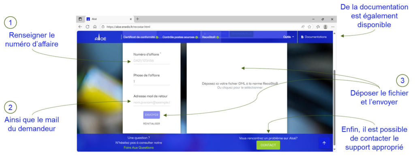Open a new tab with the plus button
Viewport: 415px width, 156px height.
click(x=137, y=19)
